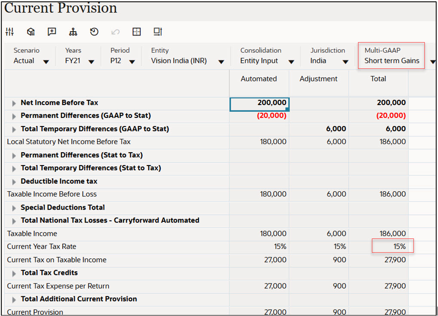Click Total Current Tax Expense 27,900
This screenshot has width=438, height=316.
(379, 286)
